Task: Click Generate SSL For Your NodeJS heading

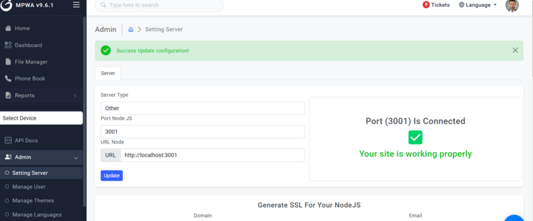Action: pos(309,205)
